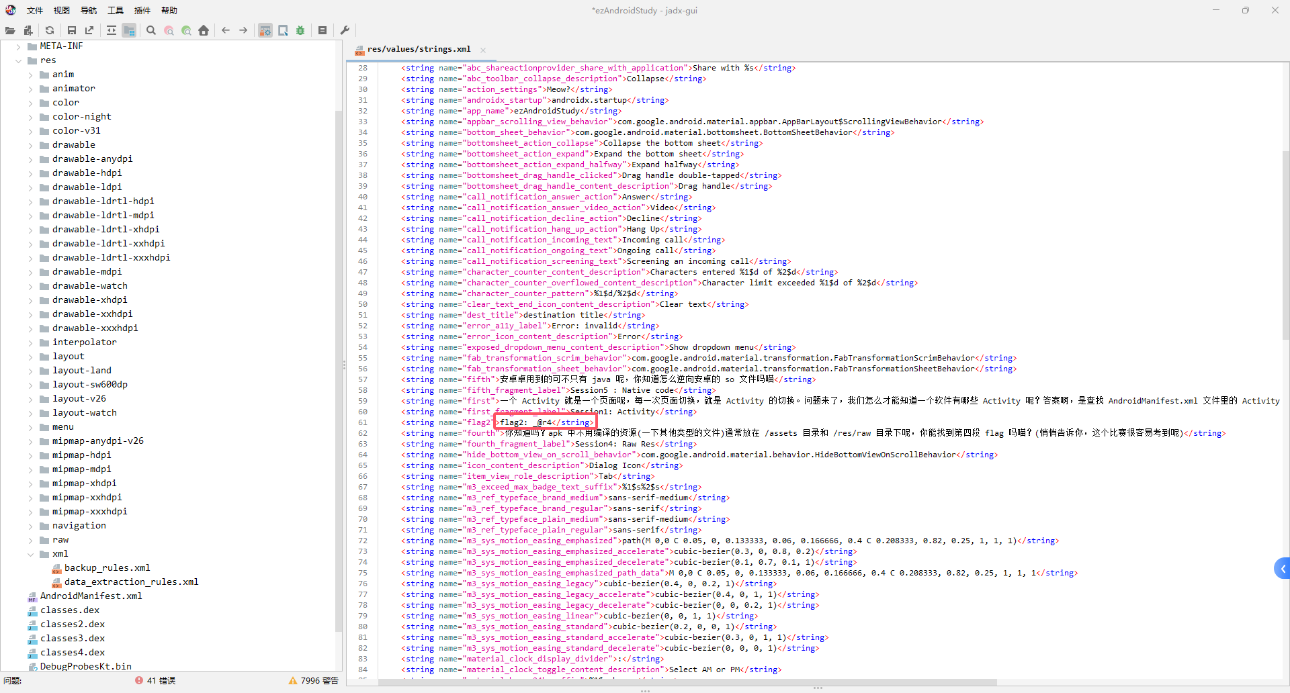
Task: Select backup_rules.xml in tree
Action: click(107, 568)
